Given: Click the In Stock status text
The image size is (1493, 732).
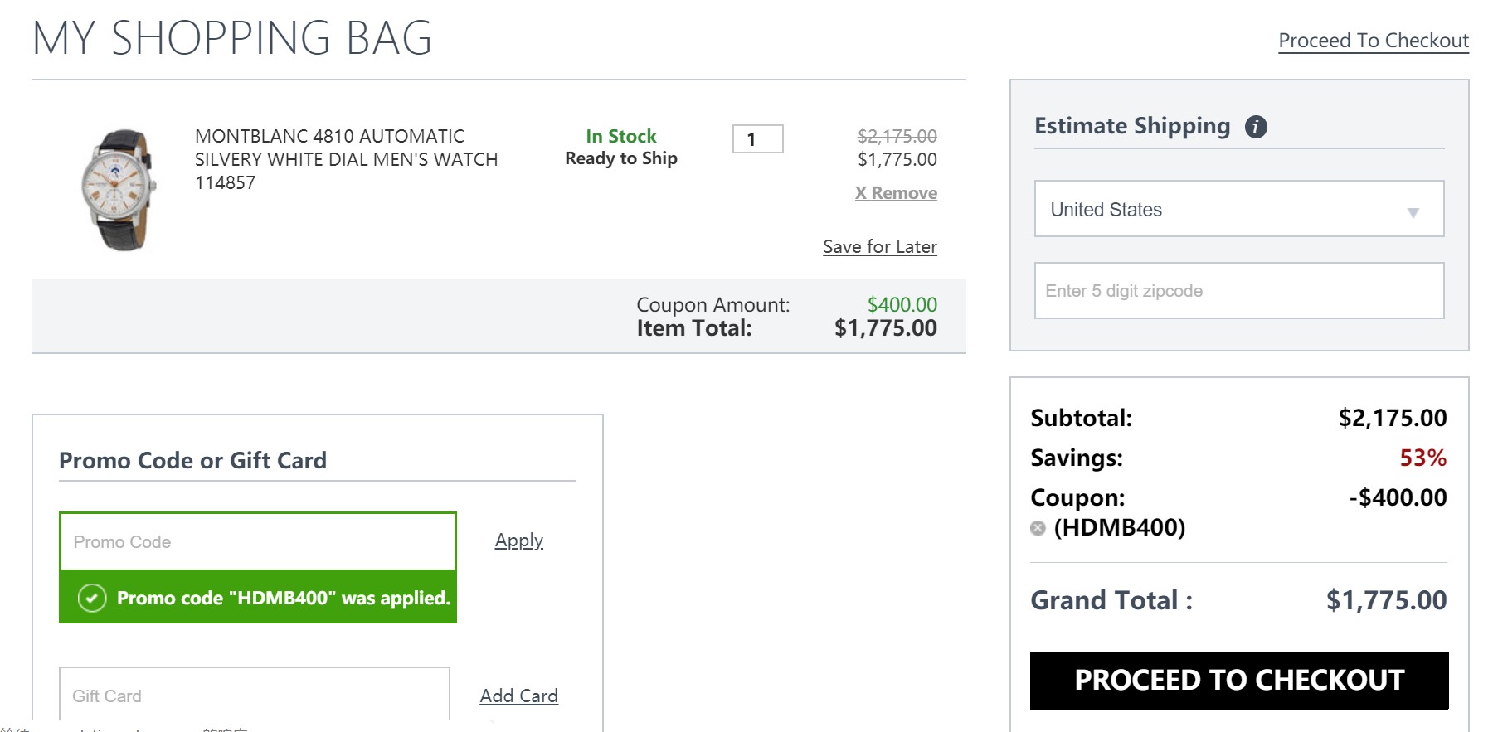Looking at the screenshot, I should pos(621,136).
